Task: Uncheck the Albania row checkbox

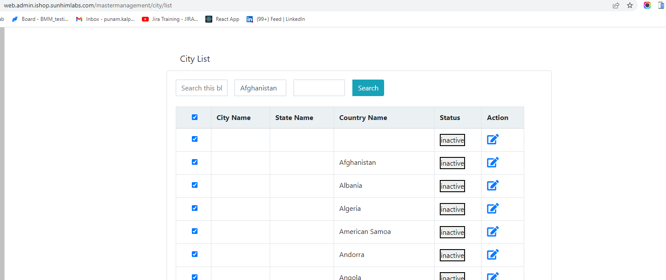Action: tap(194, 185)
